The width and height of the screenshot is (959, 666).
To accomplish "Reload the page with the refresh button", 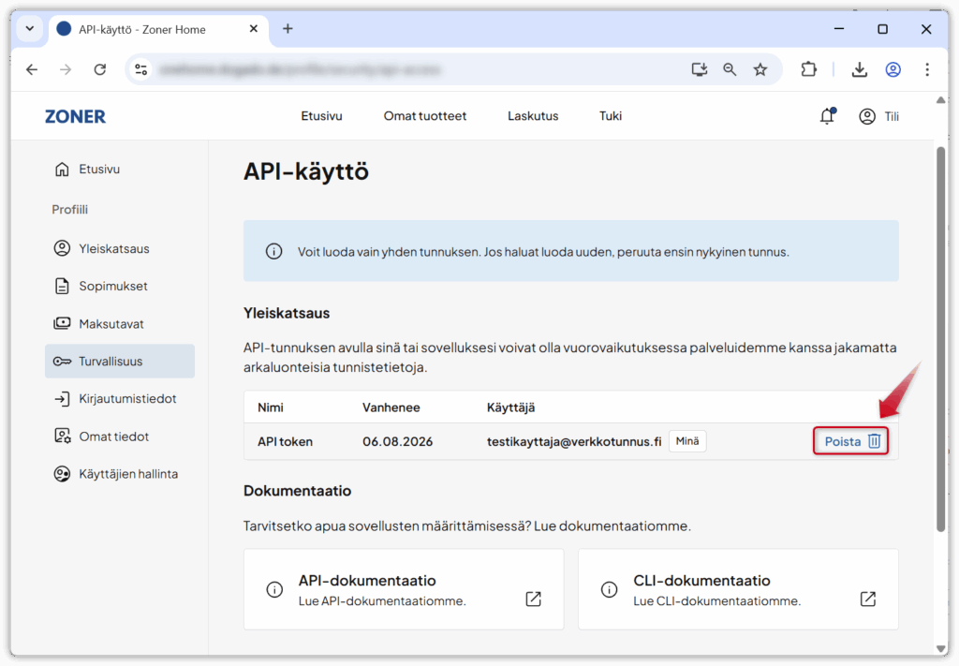I will 100,69.
